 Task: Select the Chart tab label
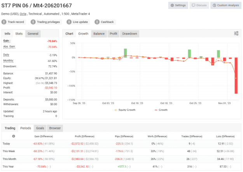point(69,34)
